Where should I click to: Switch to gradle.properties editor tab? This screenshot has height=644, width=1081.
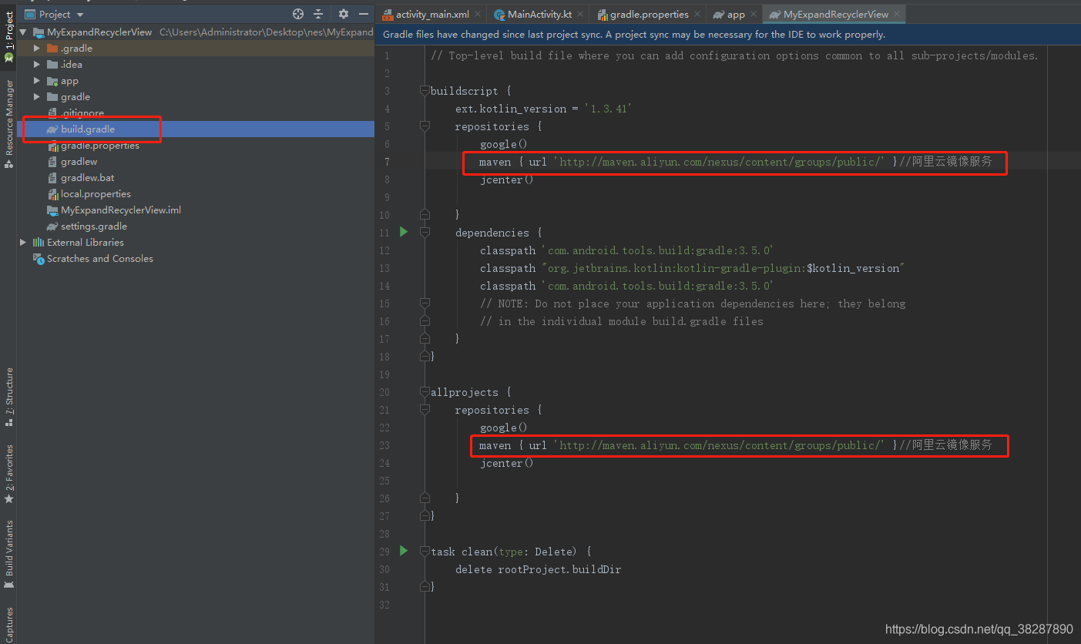click(x=649, y=15)
